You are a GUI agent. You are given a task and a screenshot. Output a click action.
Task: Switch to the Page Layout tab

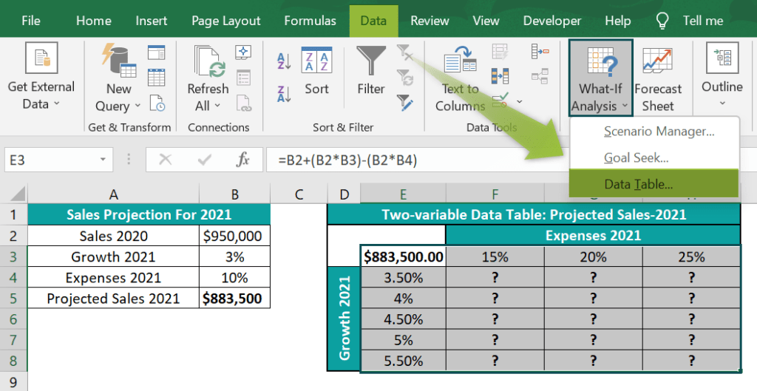click(x=226, y=21)
